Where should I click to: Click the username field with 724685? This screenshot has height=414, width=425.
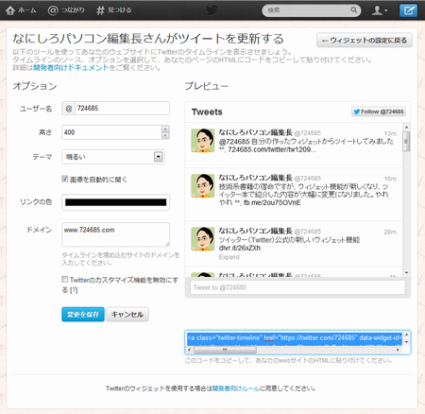coord(122,108)
